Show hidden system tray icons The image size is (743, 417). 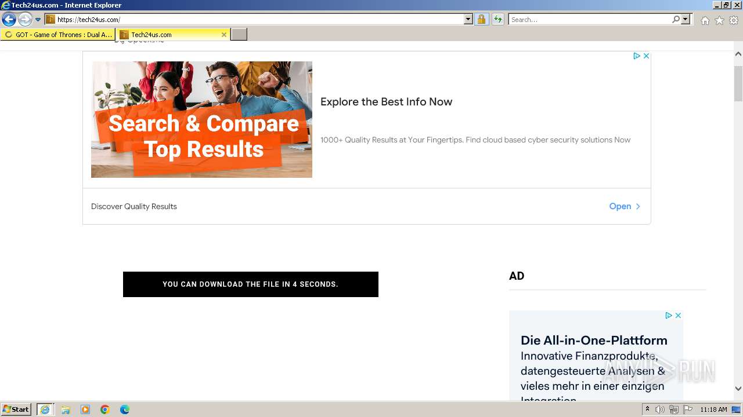pos(647,409)
